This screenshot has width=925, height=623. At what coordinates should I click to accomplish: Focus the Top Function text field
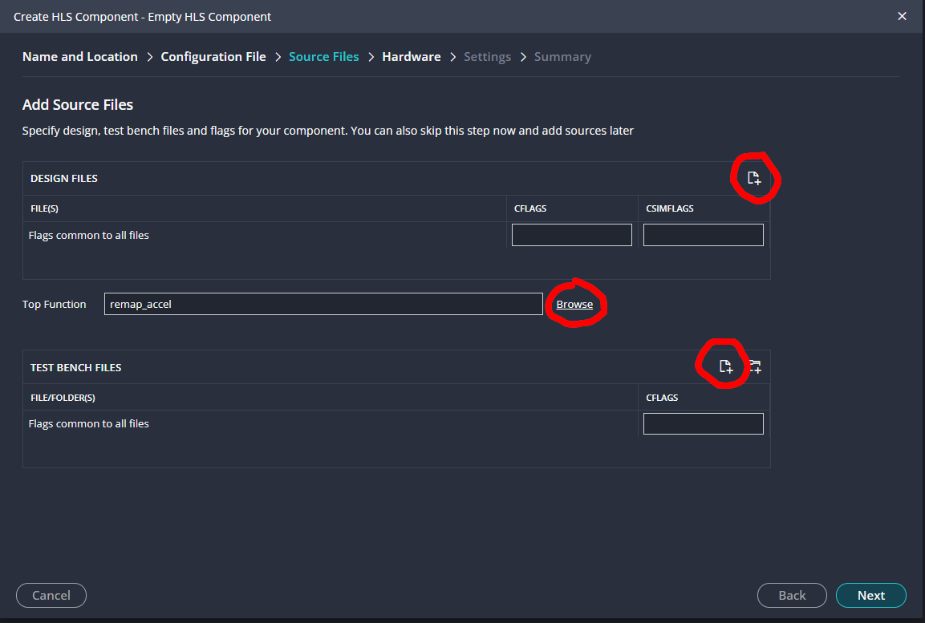tap(323, 304)
